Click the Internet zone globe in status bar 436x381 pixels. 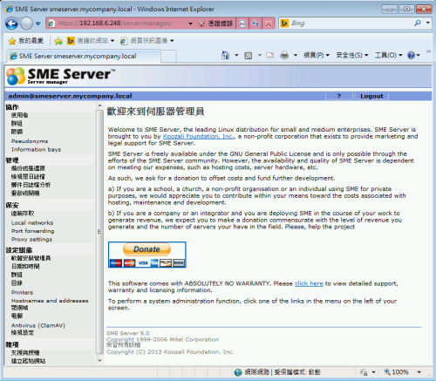tap(238, 372)
